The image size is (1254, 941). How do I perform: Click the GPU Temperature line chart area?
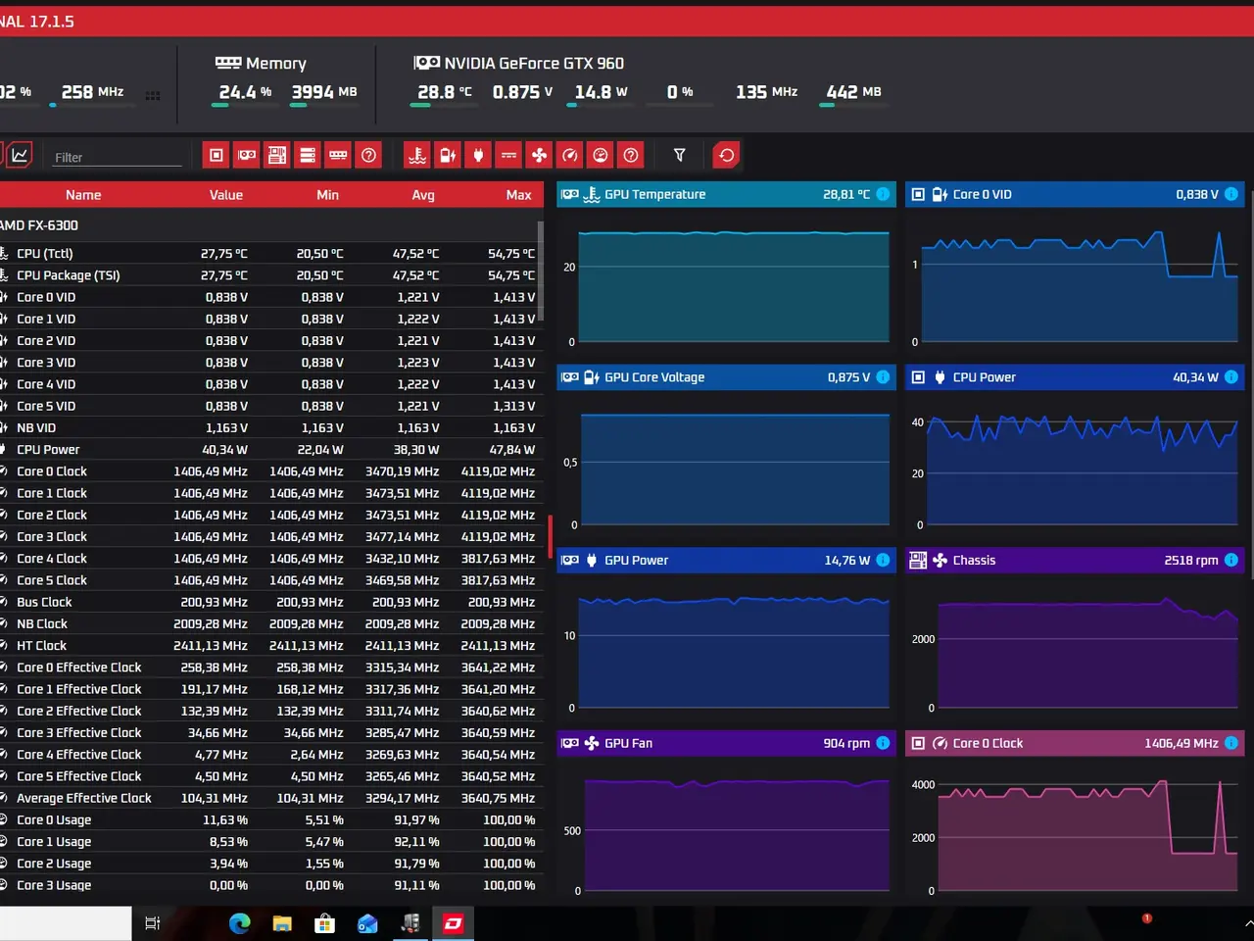click(x=734, y=286)
